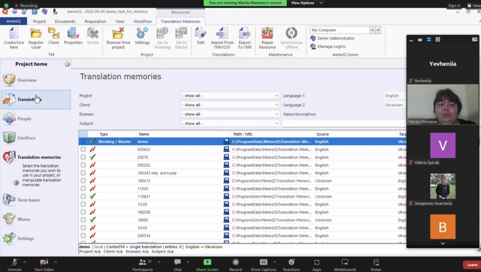Viewport: 481px width, 272px height.
Task: Open the memoQ application tab
Action: [14, 21]
